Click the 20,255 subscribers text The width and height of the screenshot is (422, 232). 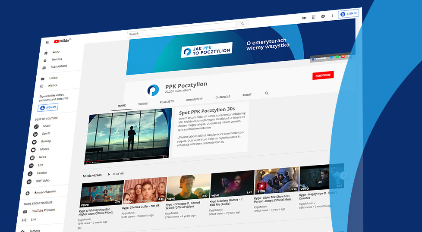(x=178, y=91)
